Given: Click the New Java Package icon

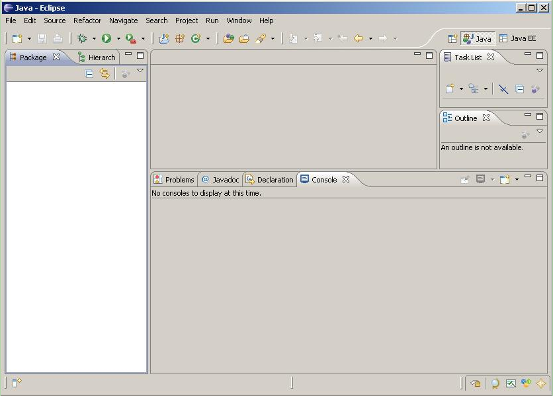Looking at the screenshot, I should pyautogui.click(x=180, y=38).
